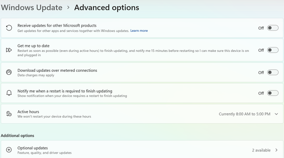Click the Get me up to date title
The height and width of the screenshot is (158, 284).
click(x=34, y=46)
